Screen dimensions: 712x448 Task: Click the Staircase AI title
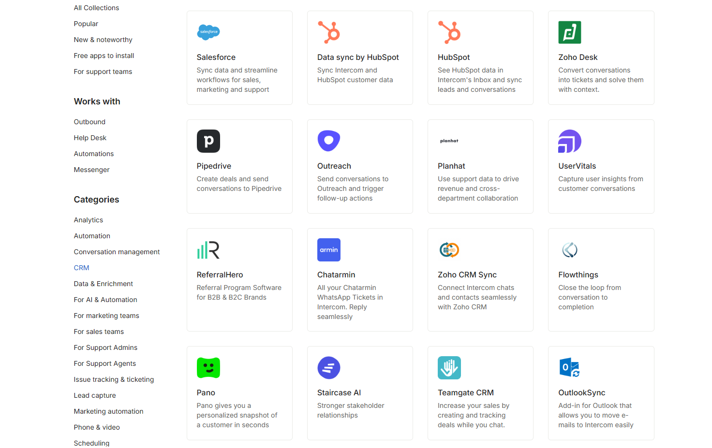point(339,392)
